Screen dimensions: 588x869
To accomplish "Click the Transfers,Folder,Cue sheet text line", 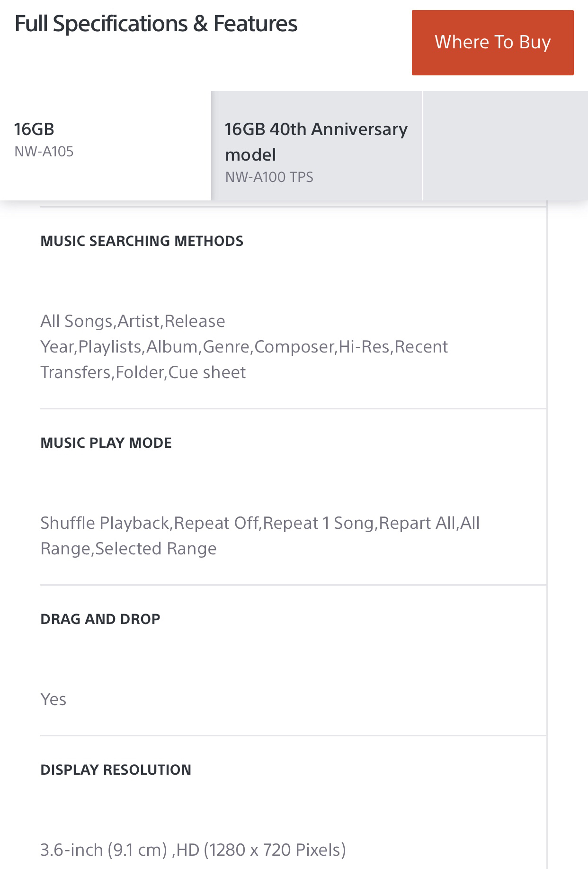I will (143, 372).
